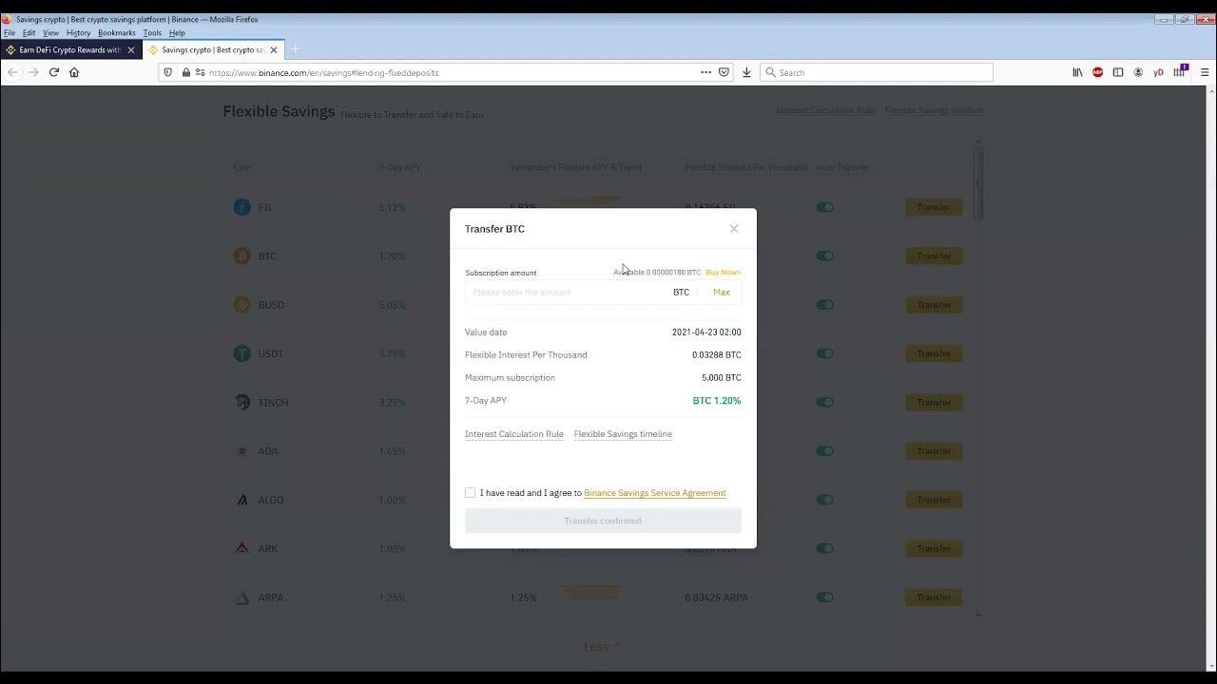Go back to previous page
1217x684 pixels.
(x=12, y=72)
